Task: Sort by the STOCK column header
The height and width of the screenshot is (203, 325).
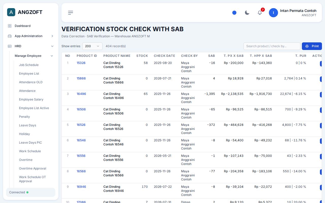Action: (x=142, y=56)
